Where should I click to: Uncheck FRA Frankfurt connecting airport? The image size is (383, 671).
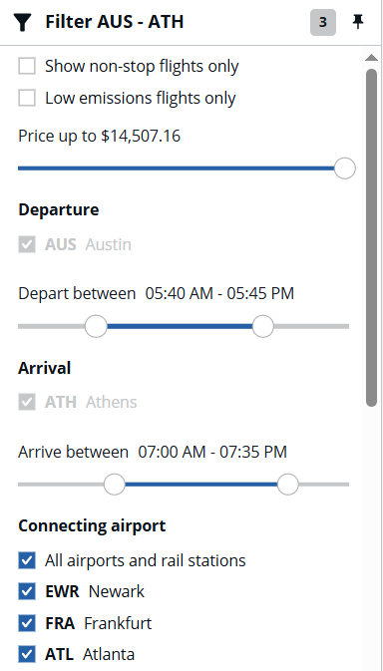click(x=27, y=623)
